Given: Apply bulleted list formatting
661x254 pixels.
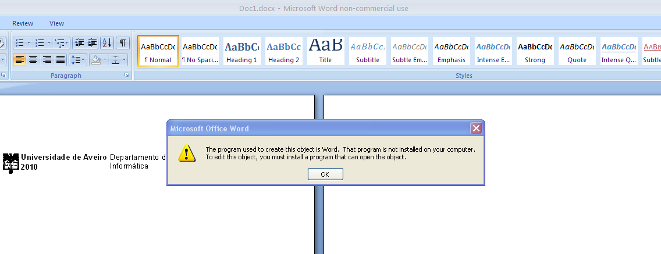Looking at the screenshot, I should pyautogui.click(x=19, y=42).
